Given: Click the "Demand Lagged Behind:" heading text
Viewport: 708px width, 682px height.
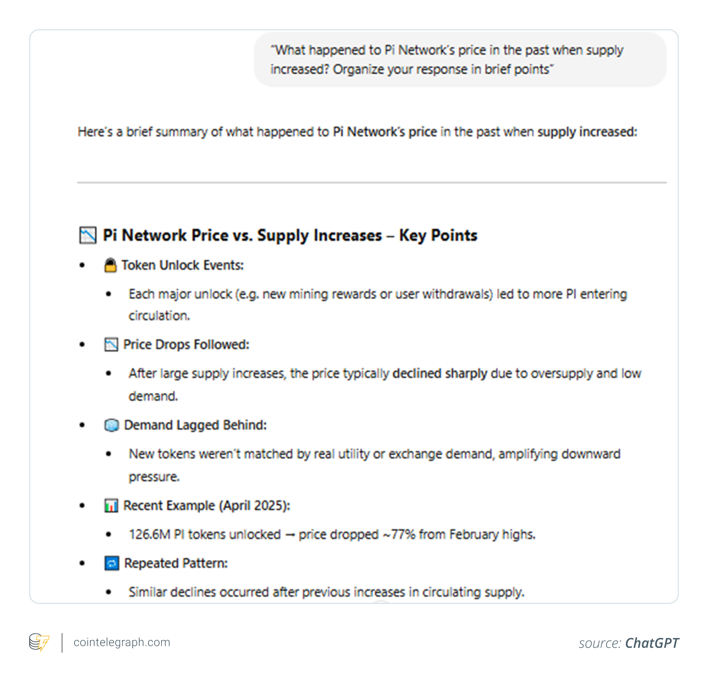Looking at the screenshot, I should click(x=195, y=426).
